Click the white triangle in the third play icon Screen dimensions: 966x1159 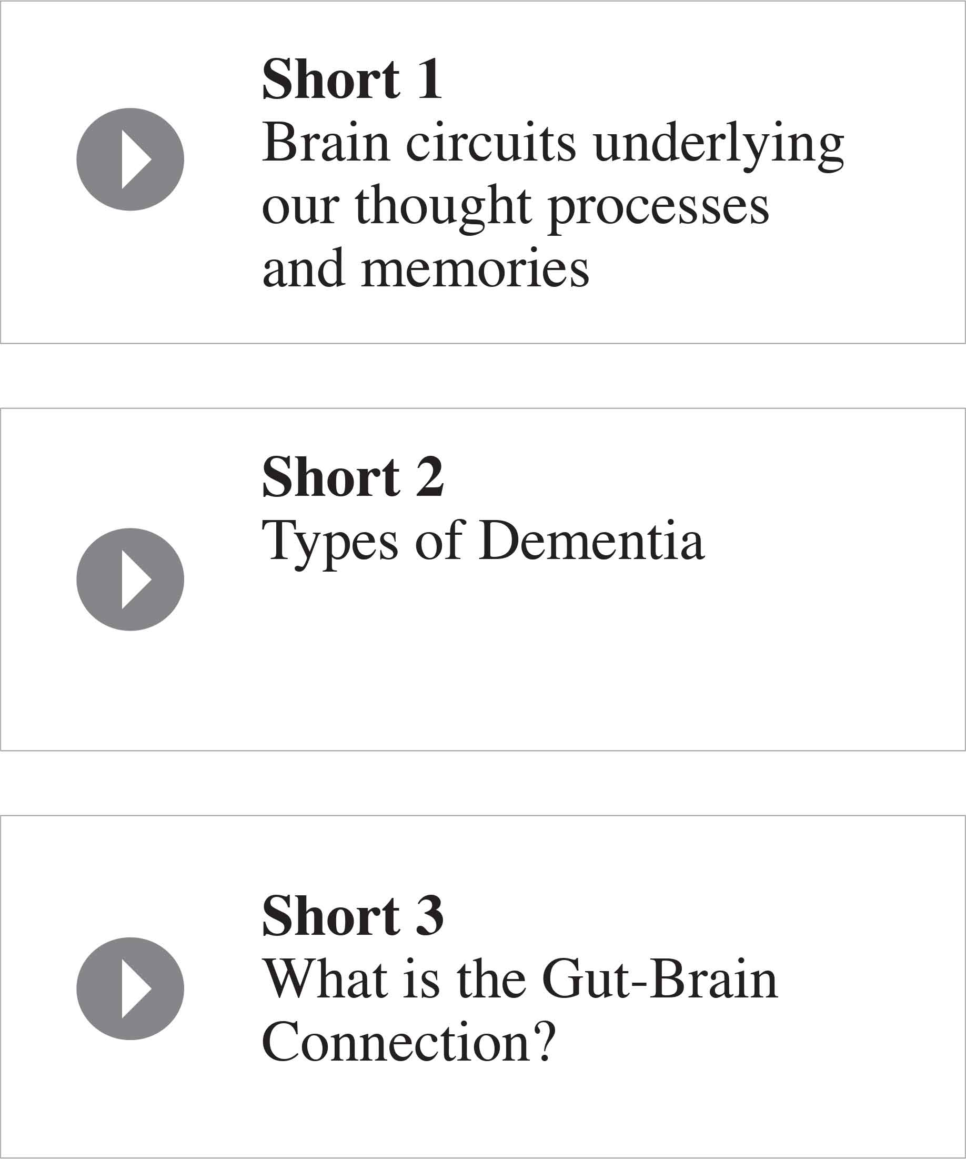136,989
